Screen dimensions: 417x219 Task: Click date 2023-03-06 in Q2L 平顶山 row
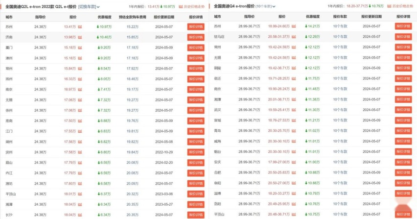(x=164, y=194)
